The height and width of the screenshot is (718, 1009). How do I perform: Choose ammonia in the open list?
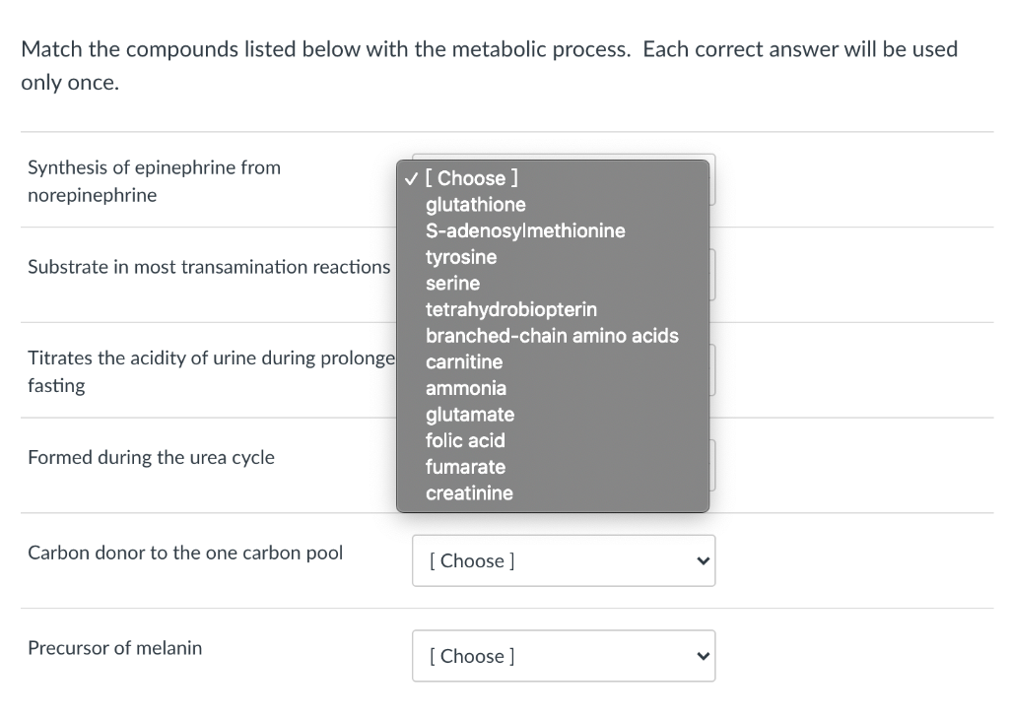coord(466,388)
